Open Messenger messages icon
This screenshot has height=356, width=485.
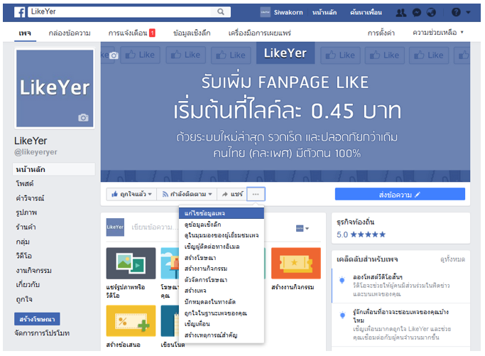417,12
